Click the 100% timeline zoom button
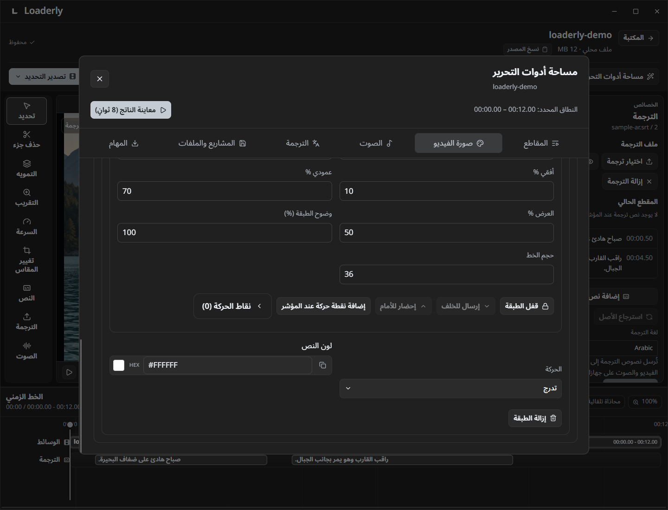The image size is (668, 510). (645, 402)
